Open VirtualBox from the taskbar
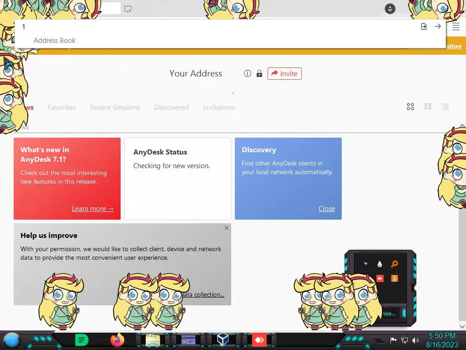466x350 pixels. 223,339
